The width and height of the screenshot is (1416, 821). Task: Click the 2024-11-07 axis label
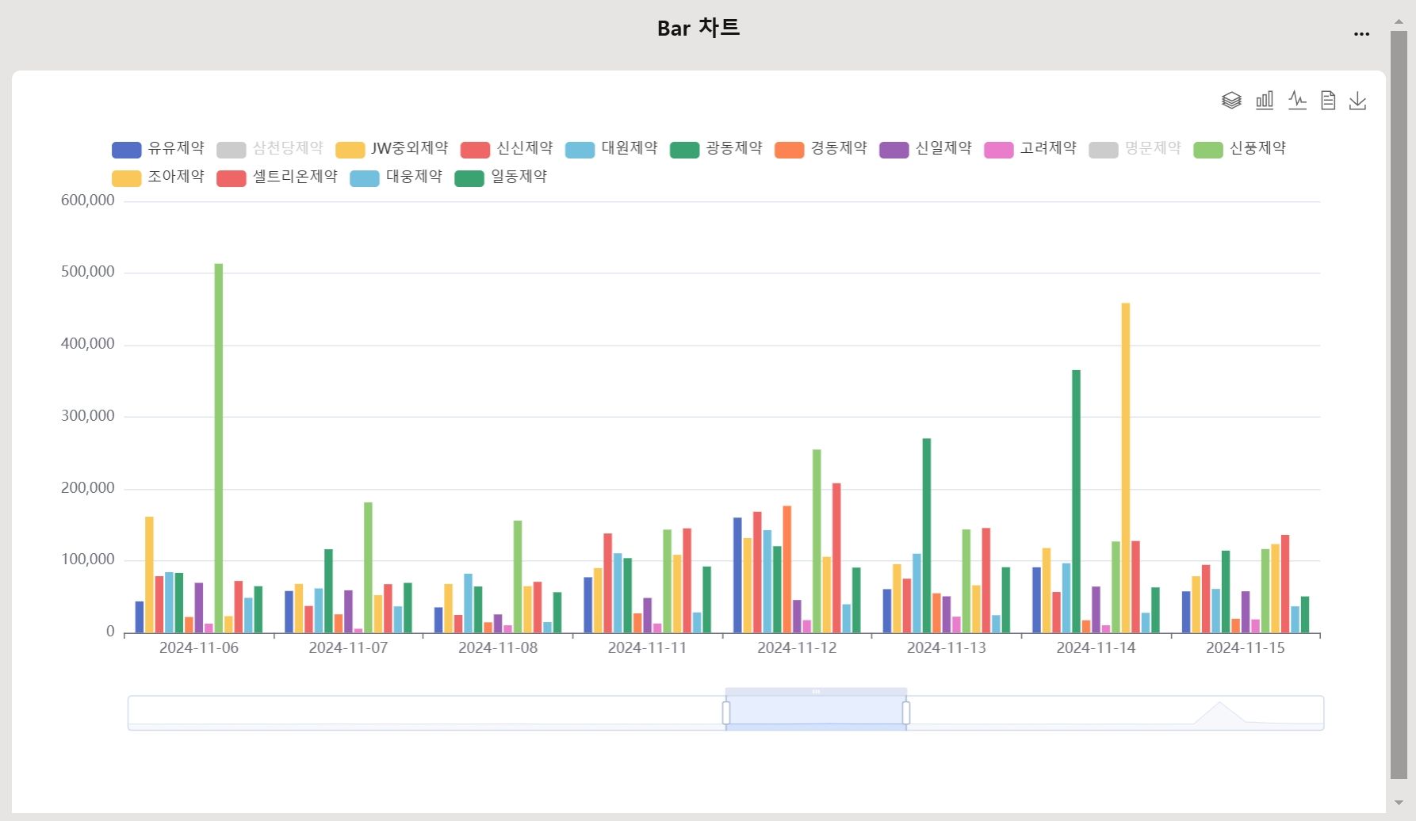pyautogui.click(x=348, y=648)
